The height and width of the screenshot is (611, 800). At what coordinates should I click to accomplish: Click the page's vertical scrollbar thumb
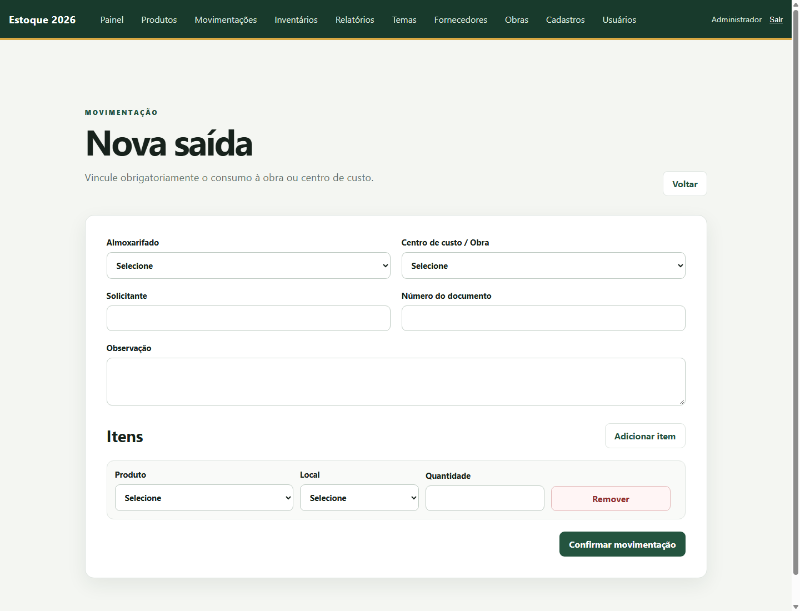796,292
